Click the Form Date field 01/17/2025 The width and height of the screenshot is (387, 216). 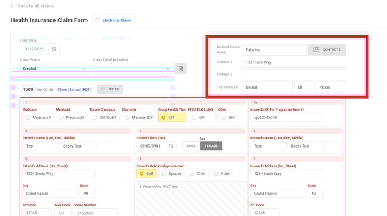point(39,49)
